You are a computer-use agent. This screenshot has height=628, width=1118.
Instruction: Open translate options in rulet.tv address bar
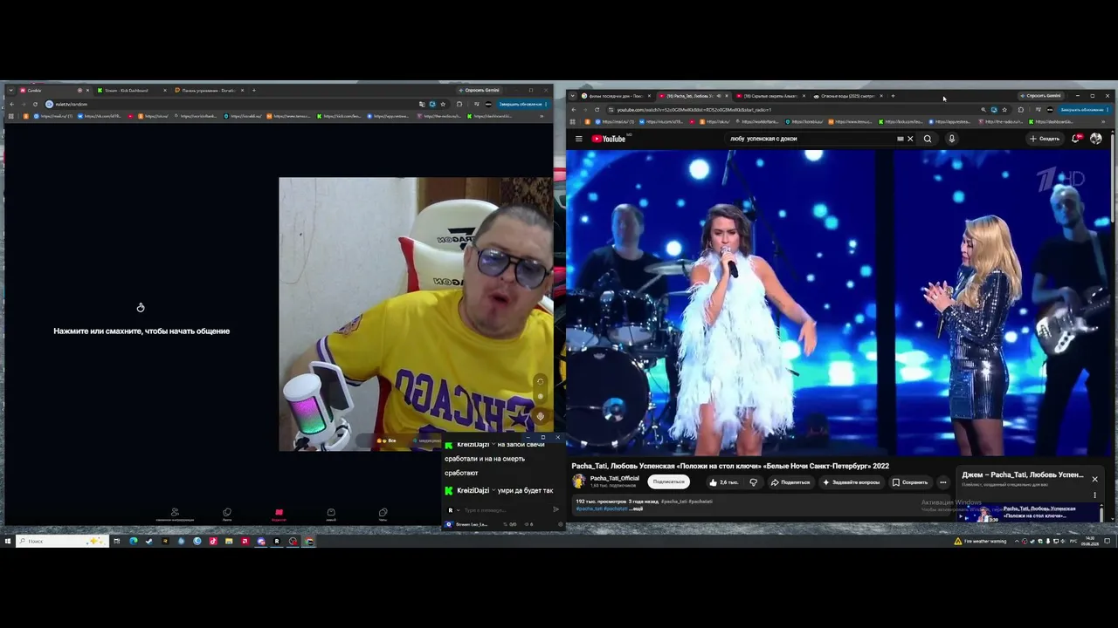(x=422, y=104)
